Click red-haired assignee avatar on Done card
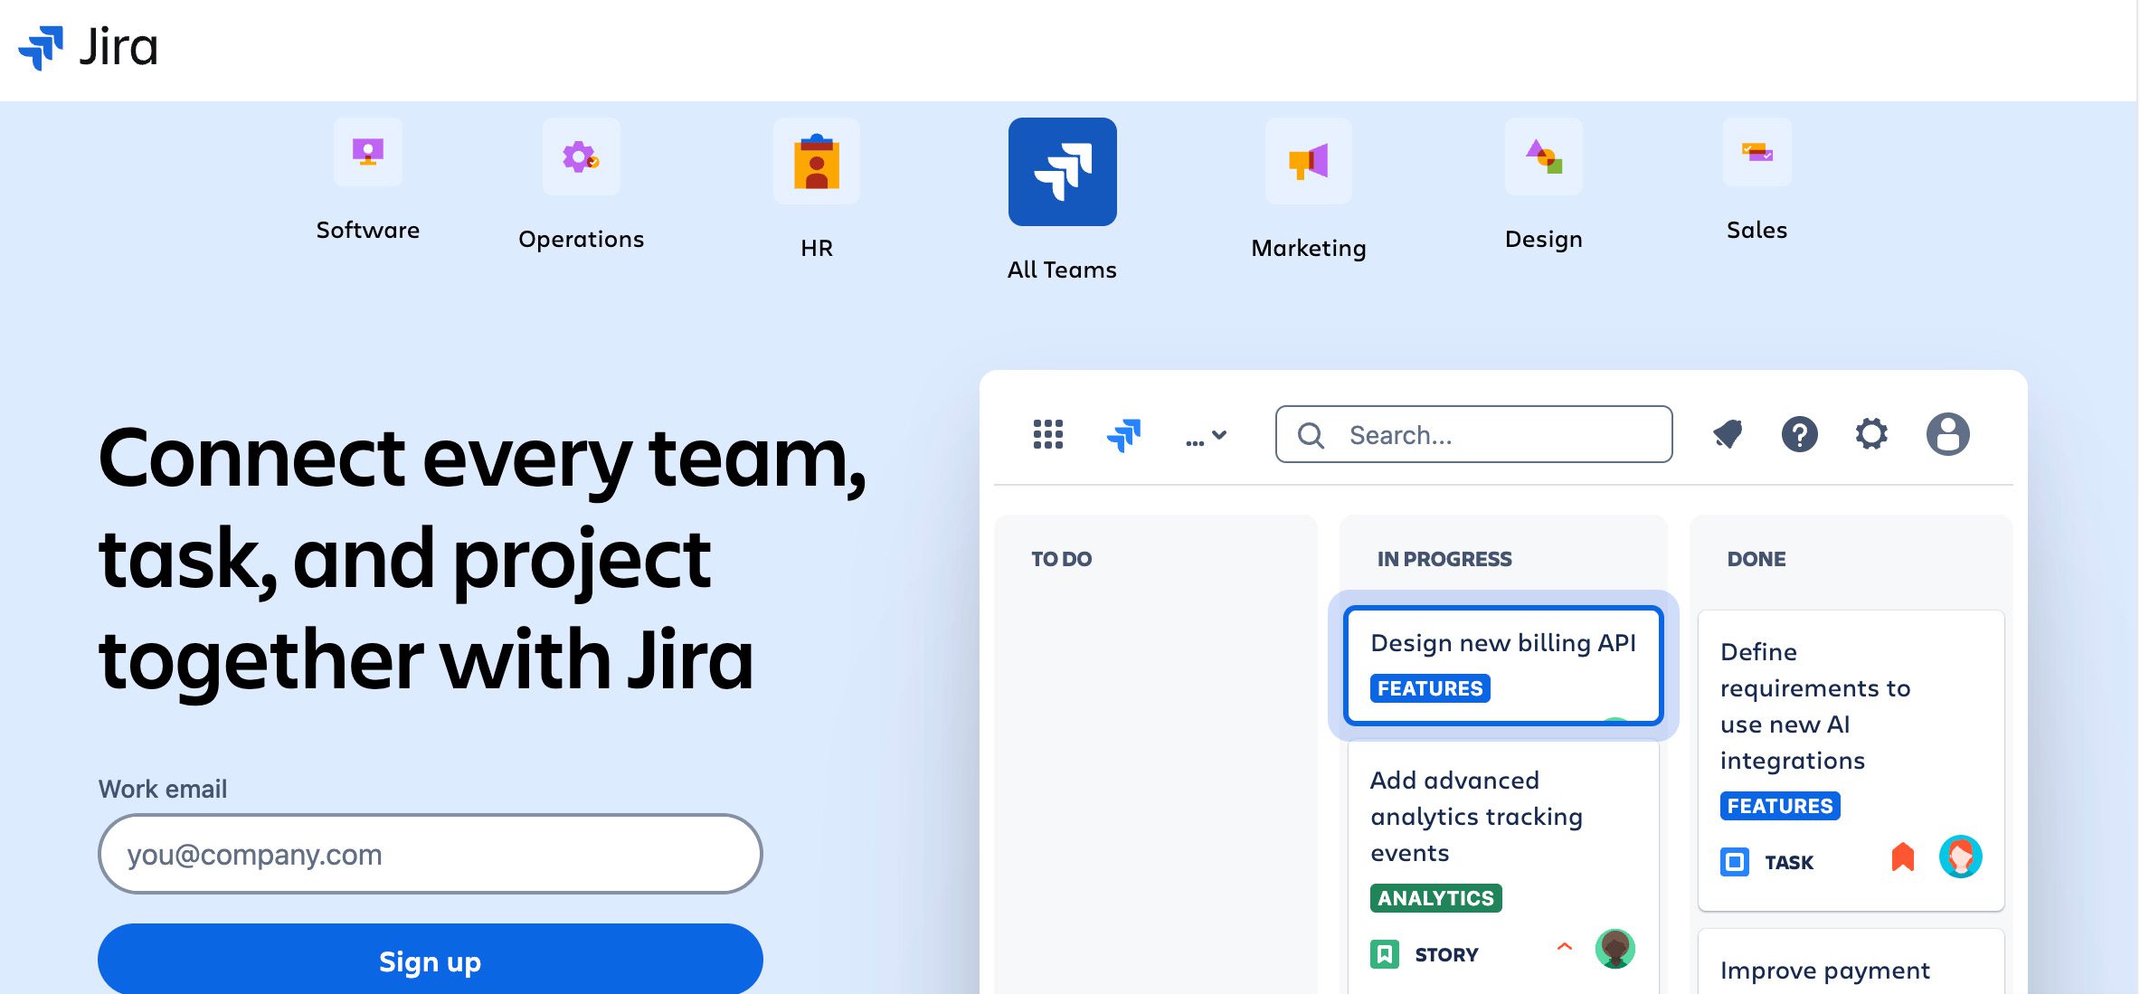The image size is (2140, 994). tap(1961, 857)
